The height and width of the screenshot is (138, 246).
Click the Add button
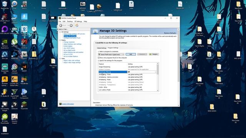tap(131, 54)
